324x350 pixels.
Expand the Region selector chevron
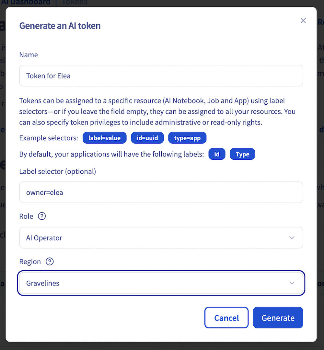(292, 283)
